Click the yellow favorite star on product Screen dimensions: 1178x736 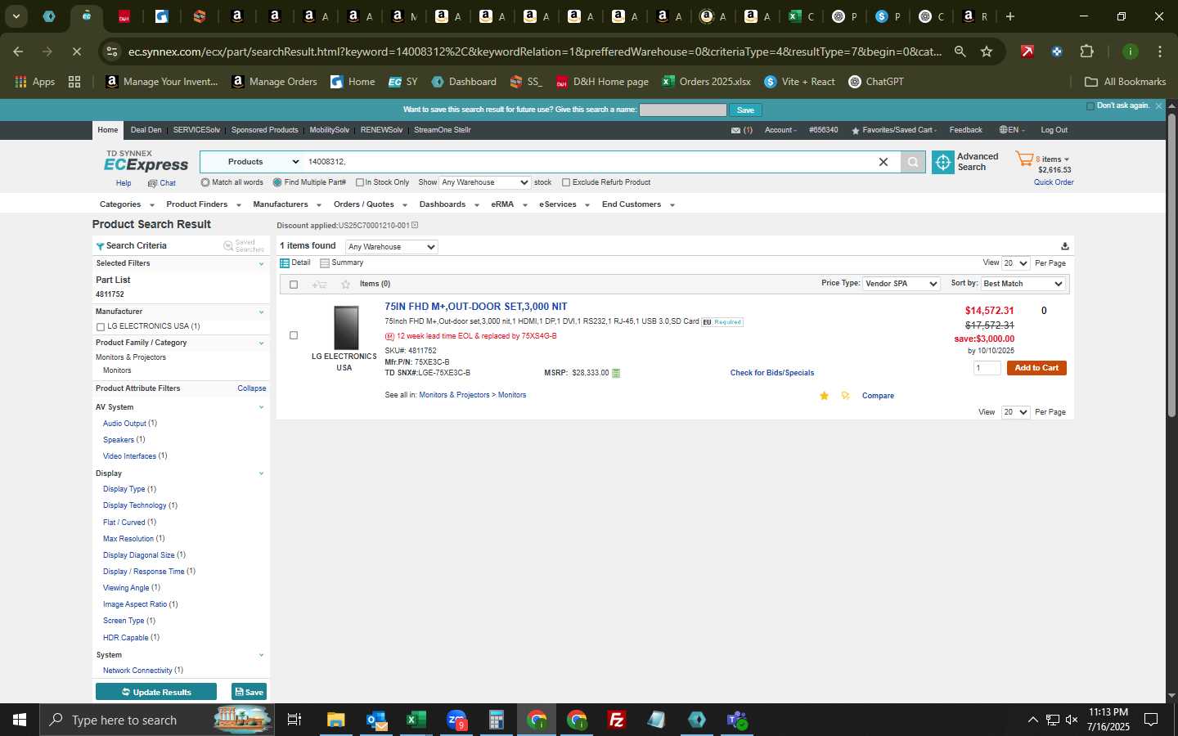coord(824,396)
